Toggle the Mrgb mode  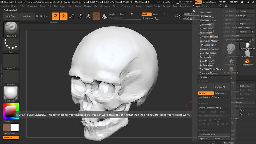pos(112,14)
